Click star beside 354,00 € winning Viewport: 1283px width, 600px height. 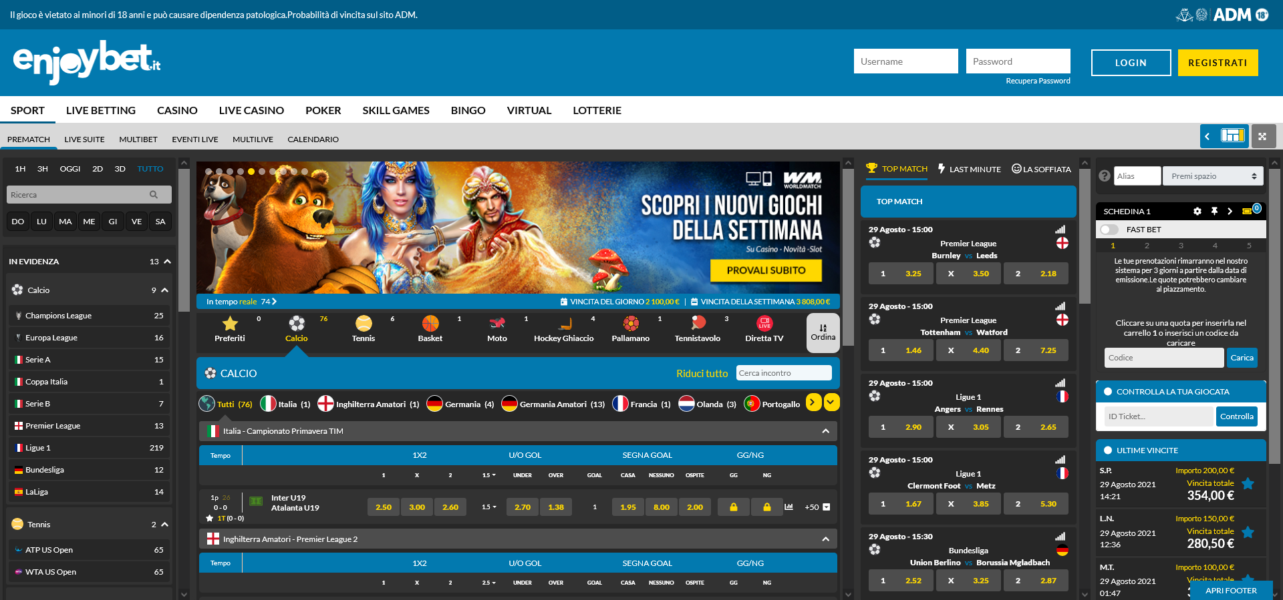coord(1248,484)
